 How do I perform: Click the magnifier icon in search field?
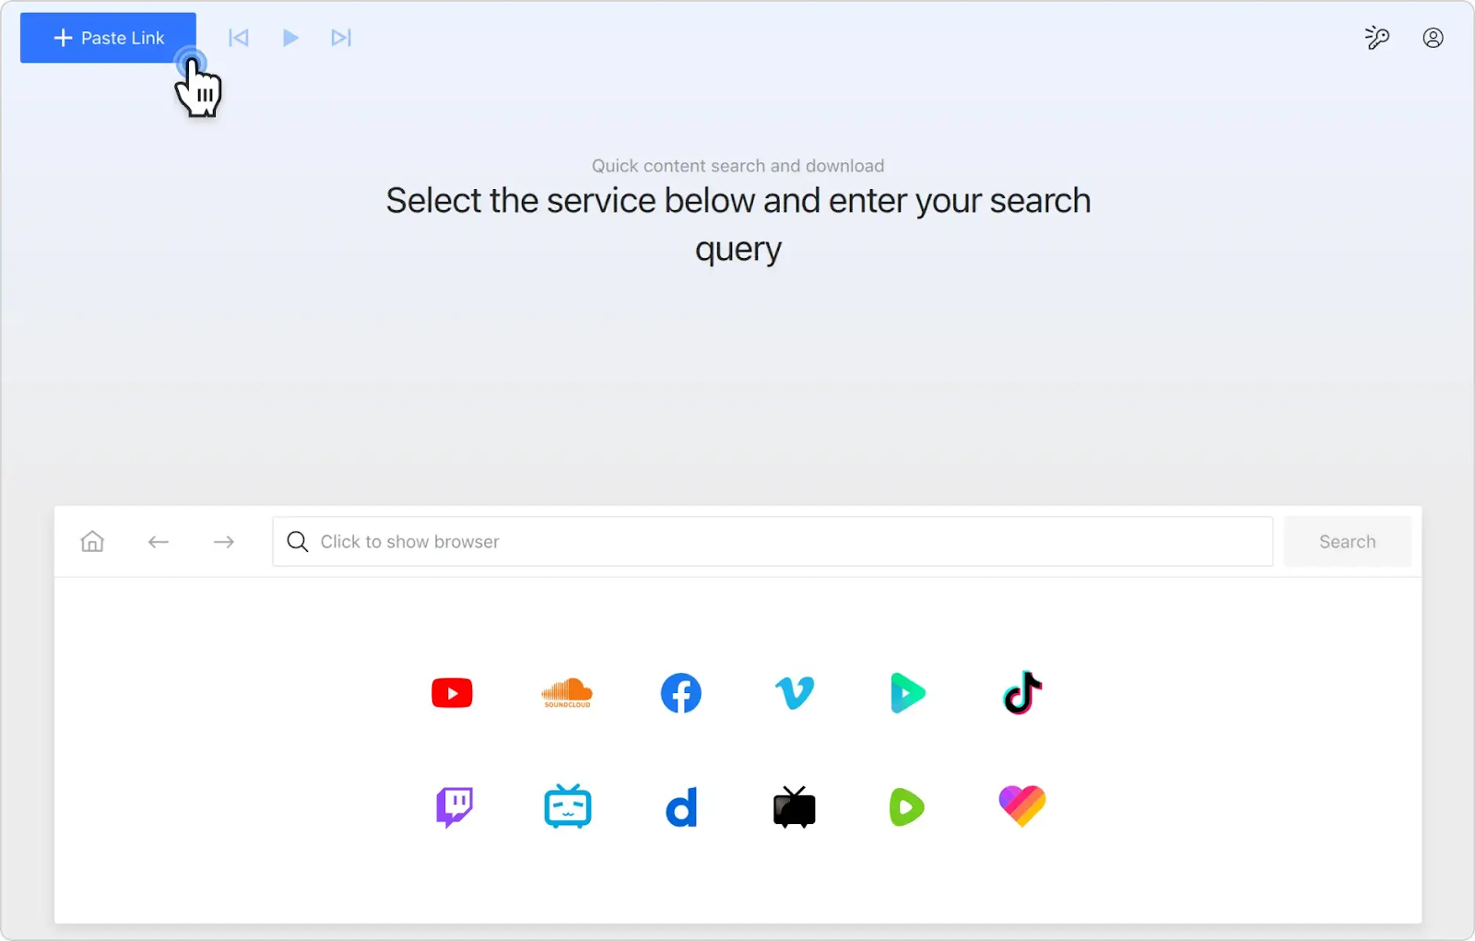click(x=297, y=542)
